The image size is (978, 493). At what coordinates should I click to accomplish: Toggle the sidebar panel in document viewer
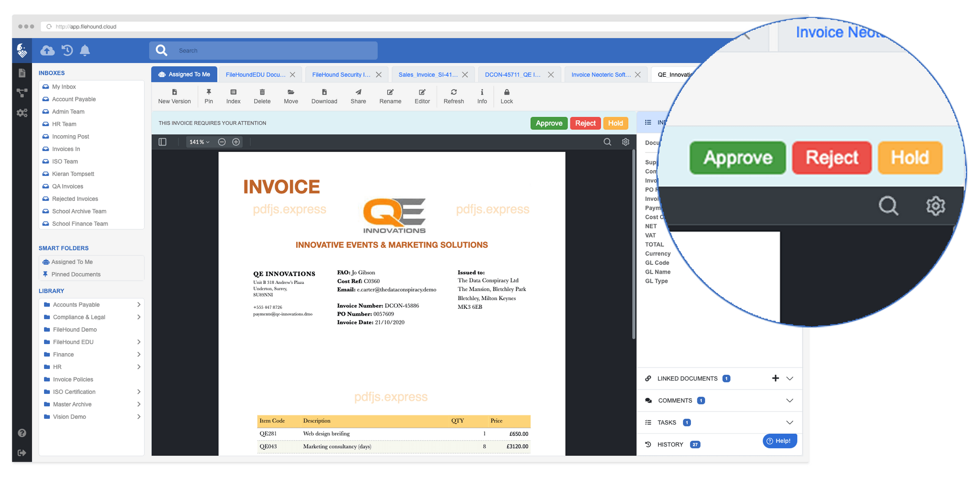point(162,142)
